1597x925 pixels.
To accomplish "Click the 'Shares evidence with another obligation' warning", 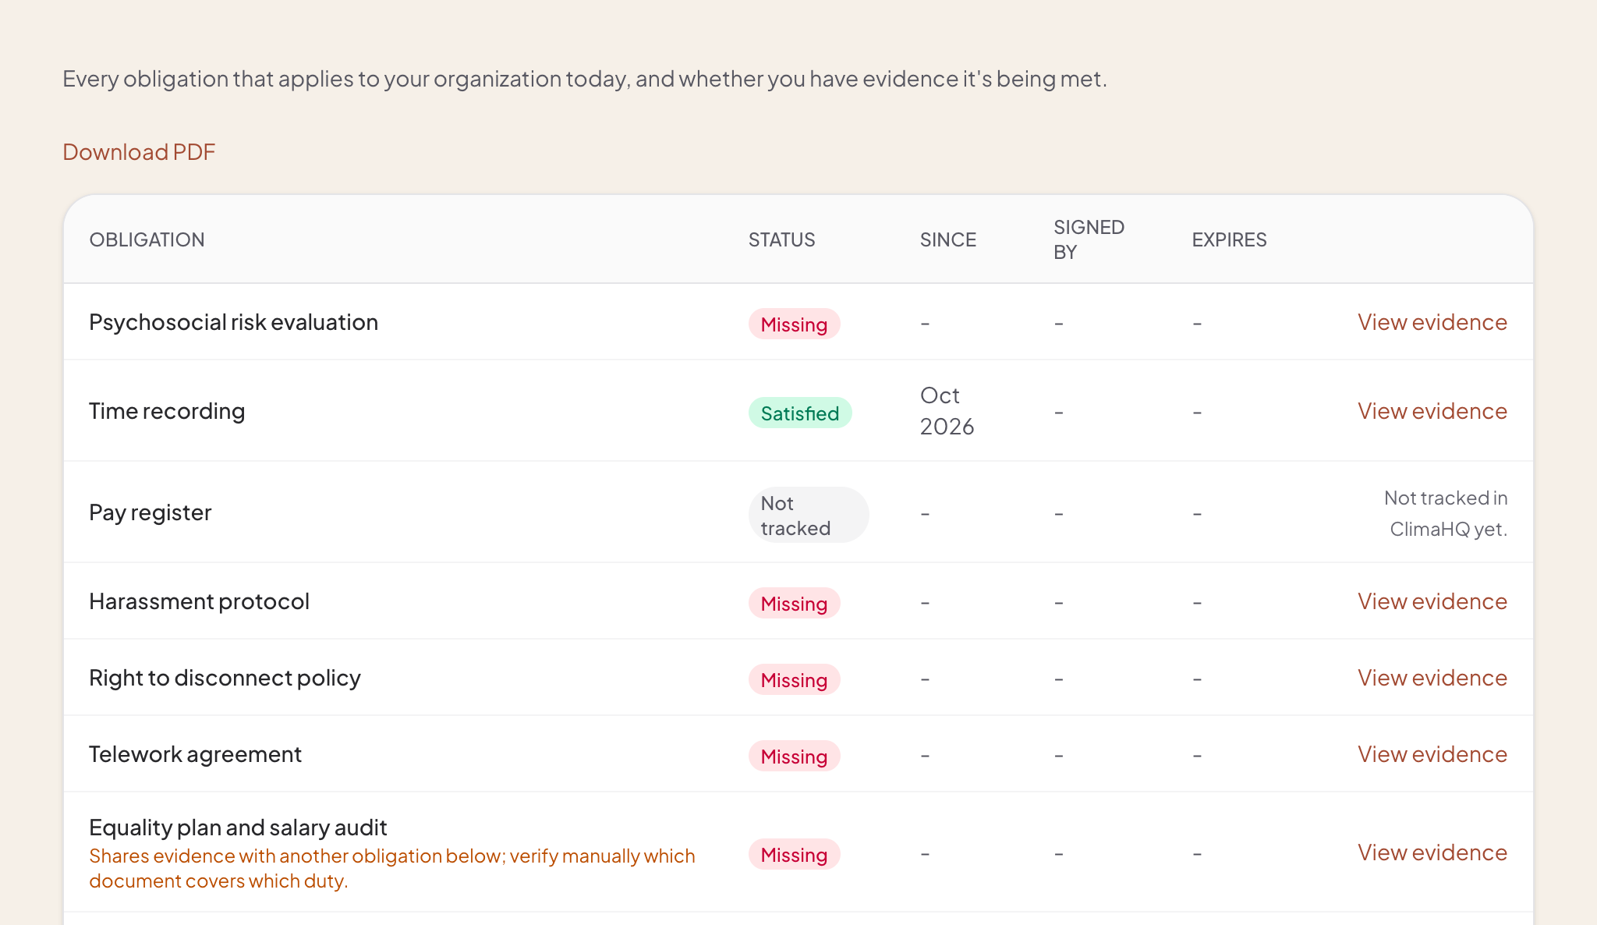I will click(x=391, y=868).
